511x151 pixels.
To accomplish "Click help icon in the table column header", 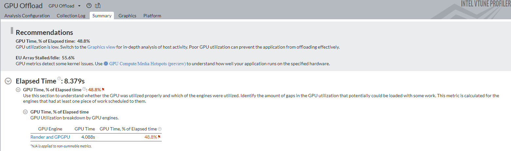I will (160, 129).
